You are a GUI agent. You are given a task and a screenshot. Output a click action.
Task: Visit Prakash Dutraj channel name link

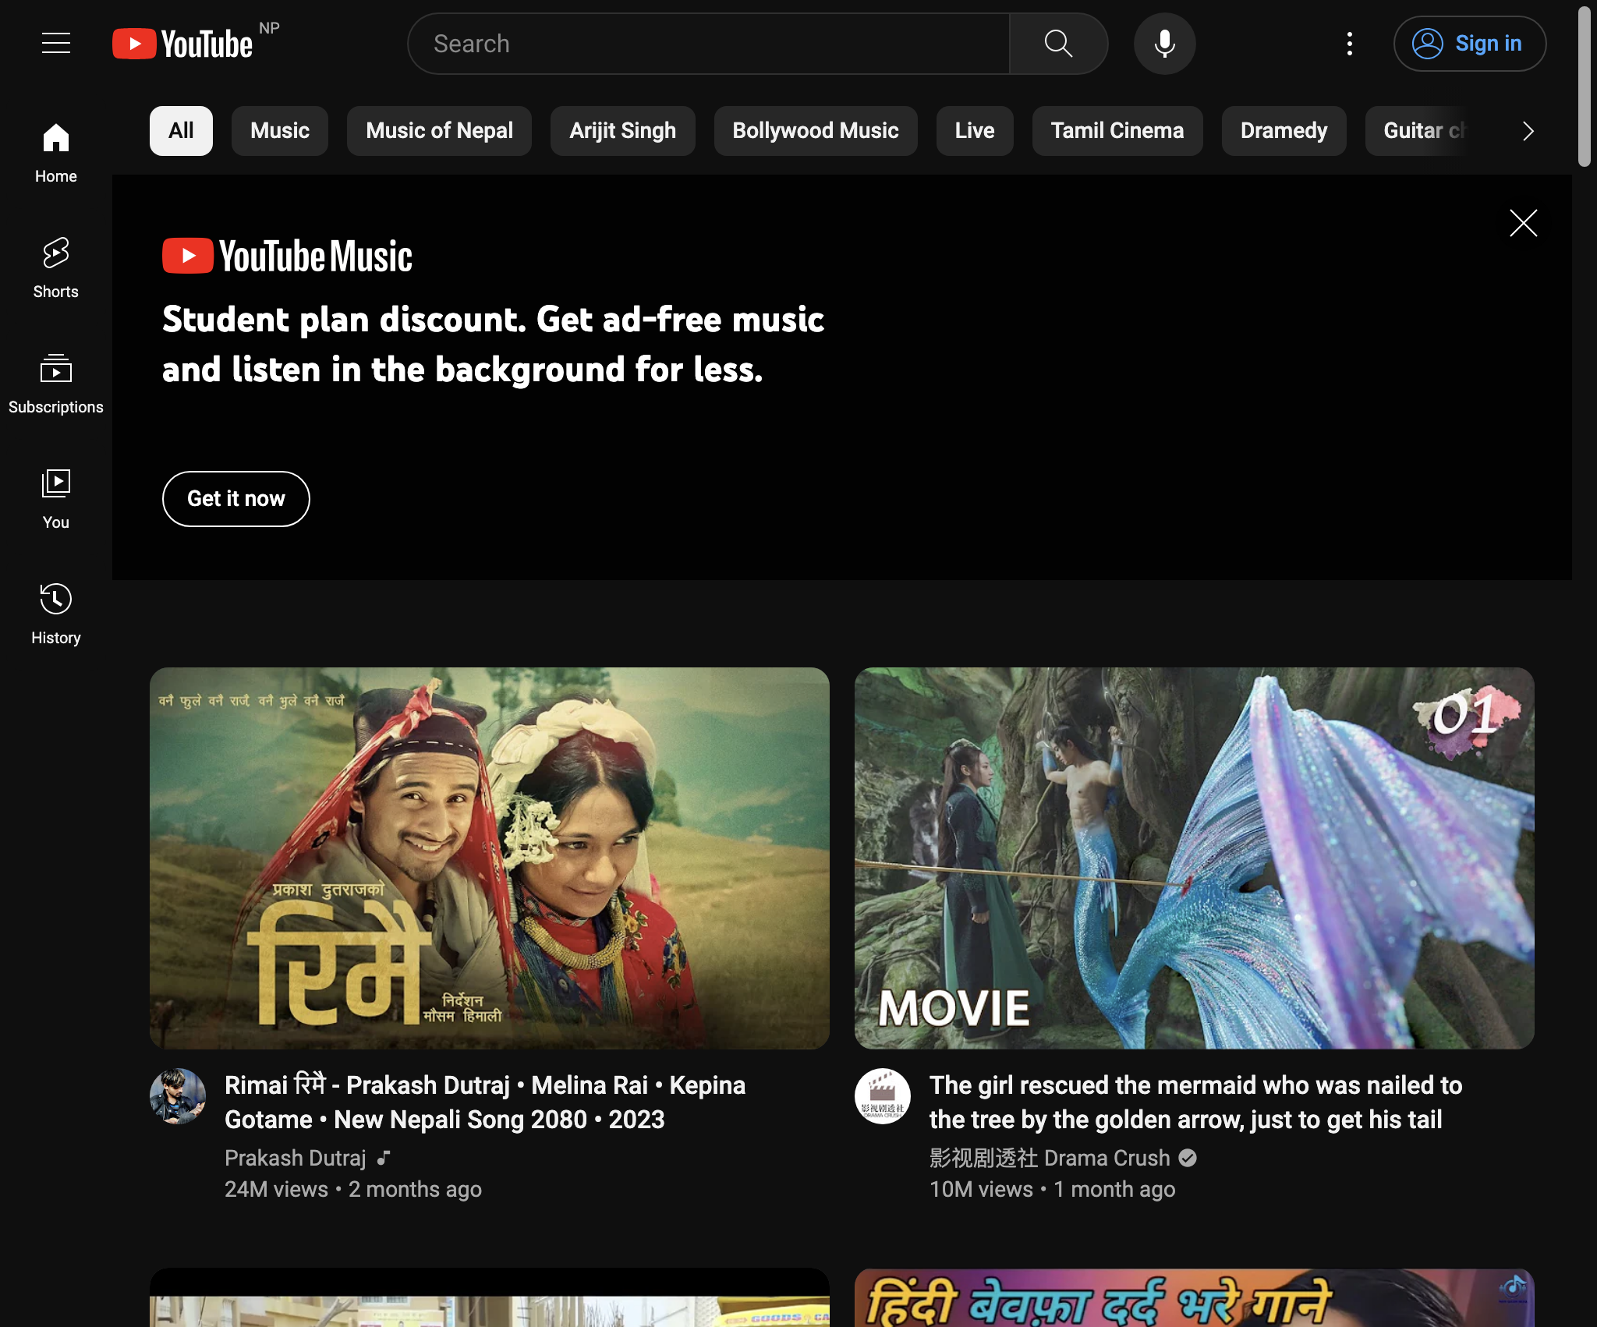pyautogui.click(x=296, y=1158)
